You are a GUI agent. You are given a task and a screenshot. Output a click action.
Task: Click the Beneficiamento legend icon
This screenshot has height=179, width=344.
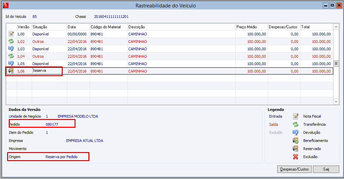click(295, 141)
